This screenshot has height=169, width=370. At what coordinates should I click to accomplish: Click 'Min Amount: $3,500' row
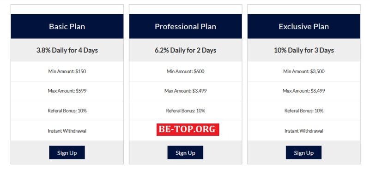304,71
